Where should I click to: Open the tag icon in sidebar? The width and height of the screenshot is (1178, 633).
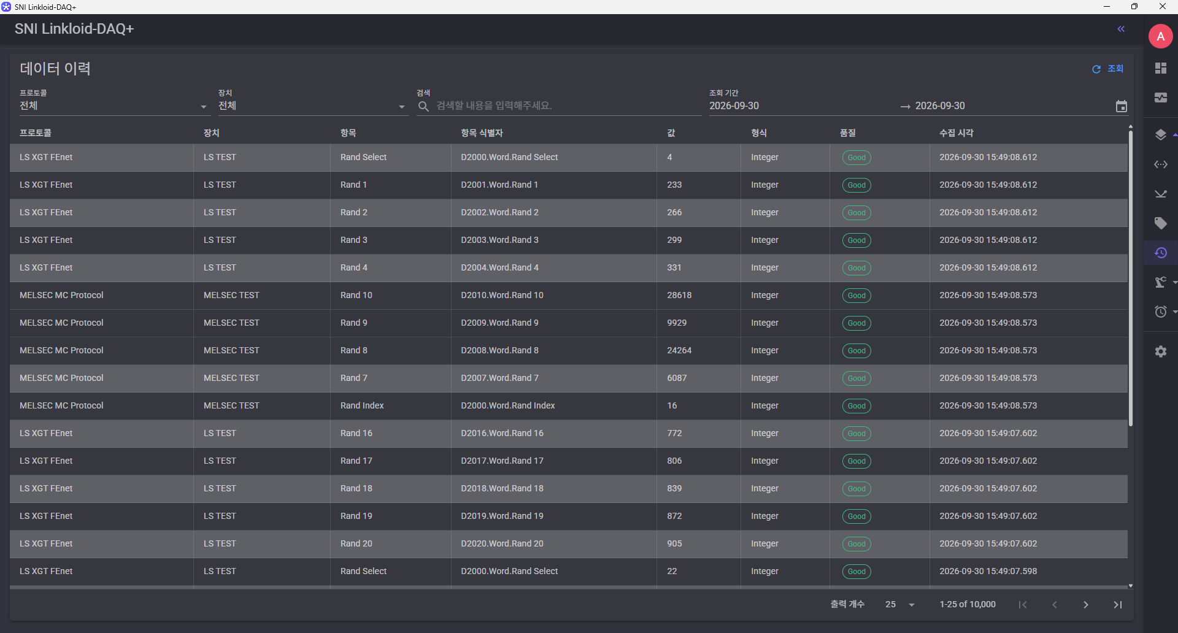1160,223
